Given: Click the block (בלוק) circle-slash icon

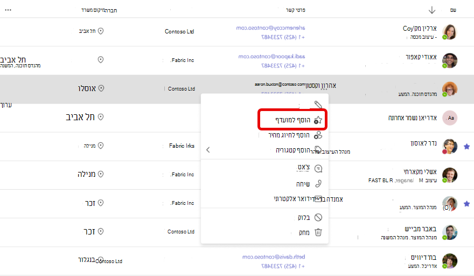Looking at the screenshot, I should coord(318,217).
